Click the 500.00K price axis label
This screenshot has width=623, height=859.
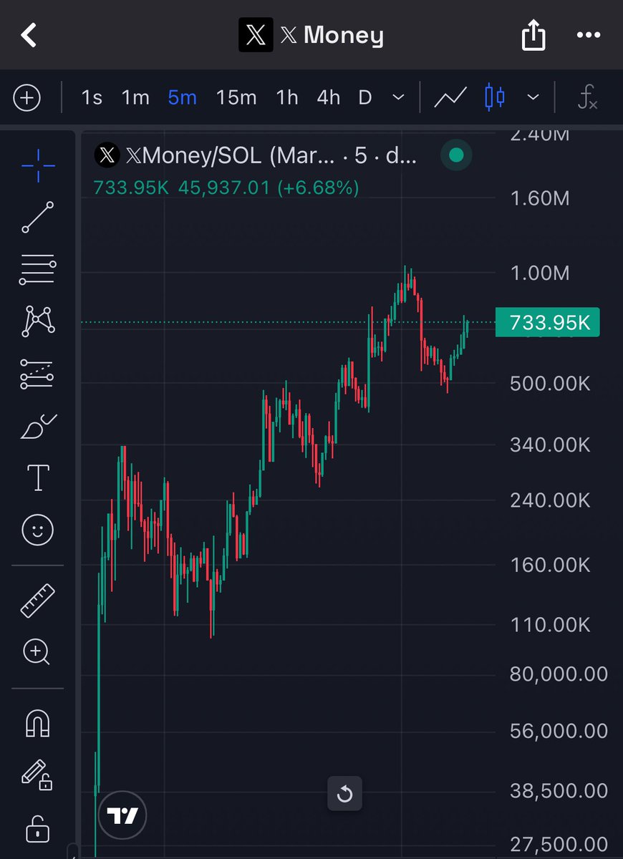(x=550, y=384)
